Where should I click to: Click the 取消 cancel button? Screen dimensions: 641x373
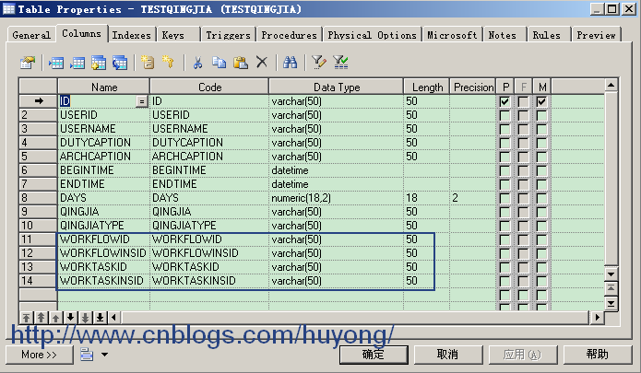[448, 355]
